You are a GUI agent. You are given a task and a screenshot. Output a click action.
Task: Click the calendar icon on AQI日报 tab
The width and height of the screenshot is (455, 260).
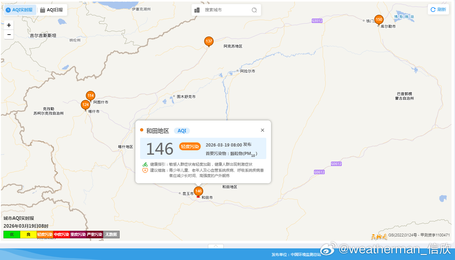click(43, 10)
